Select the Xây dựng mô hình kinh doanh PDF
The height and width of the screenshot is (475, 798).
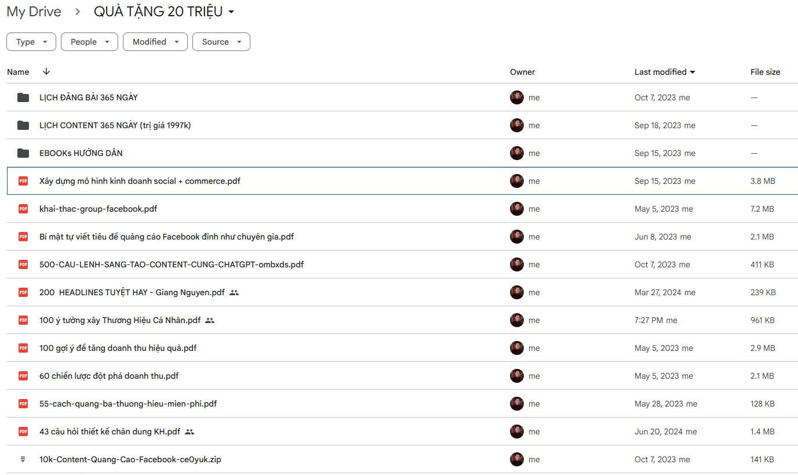140,181
